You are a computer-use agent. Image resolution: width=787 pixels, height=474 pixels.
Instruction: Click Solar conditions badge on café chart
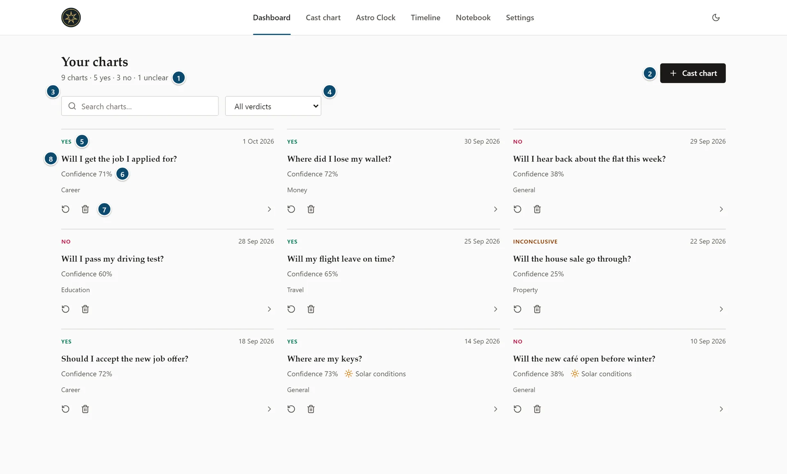601,374
